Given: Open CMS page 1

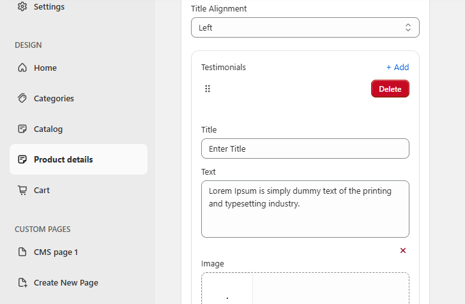Looking at the screenshot, I should coord(79,252).
